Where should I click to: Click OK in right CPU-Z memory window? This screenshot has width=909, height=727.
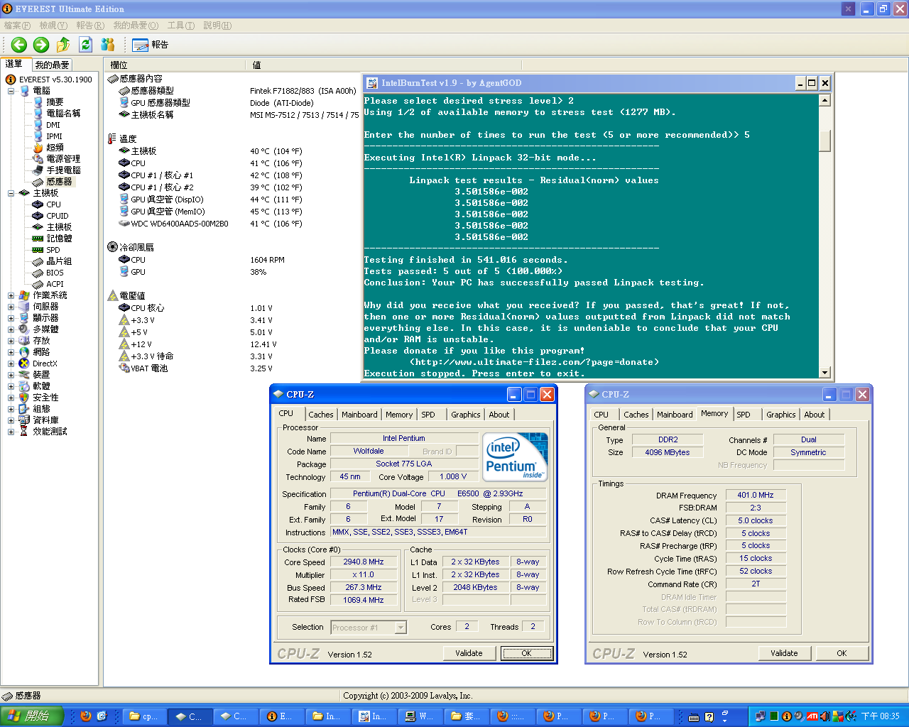842,653
